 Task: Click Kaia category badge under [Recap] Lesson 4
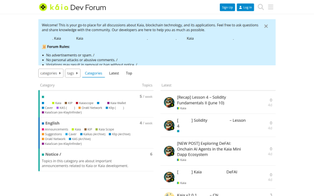182,108
